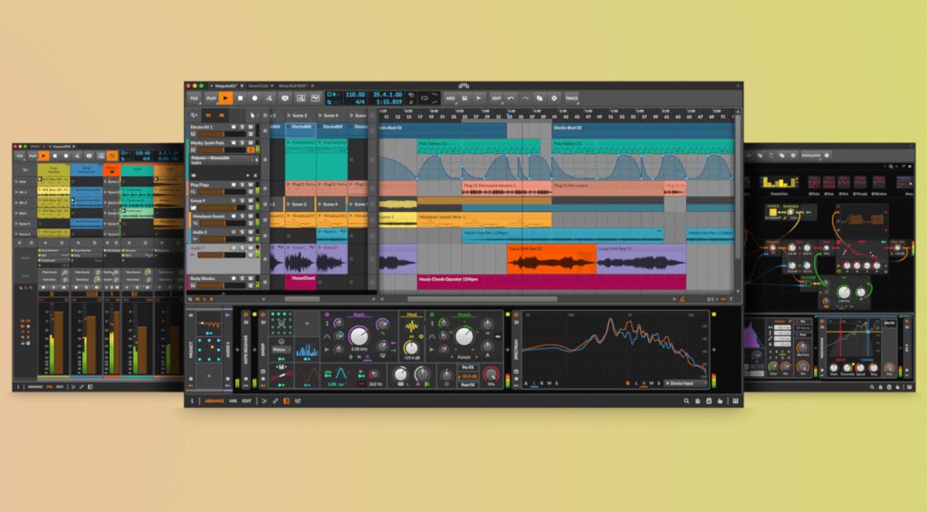Click the Redo arrow icon in toolbar
927x512 pixels.
point(525,98)
